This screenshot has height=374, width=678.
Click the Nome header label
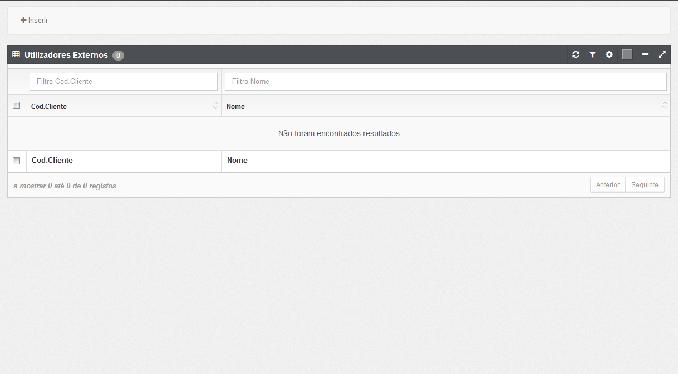[x=235, y=106]
